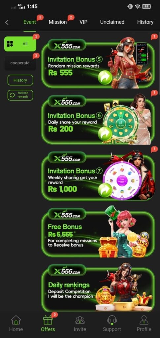This screenshot has width=160, height=338.
Task: Select the Offers gift box icon
Action: coord(48,320)
